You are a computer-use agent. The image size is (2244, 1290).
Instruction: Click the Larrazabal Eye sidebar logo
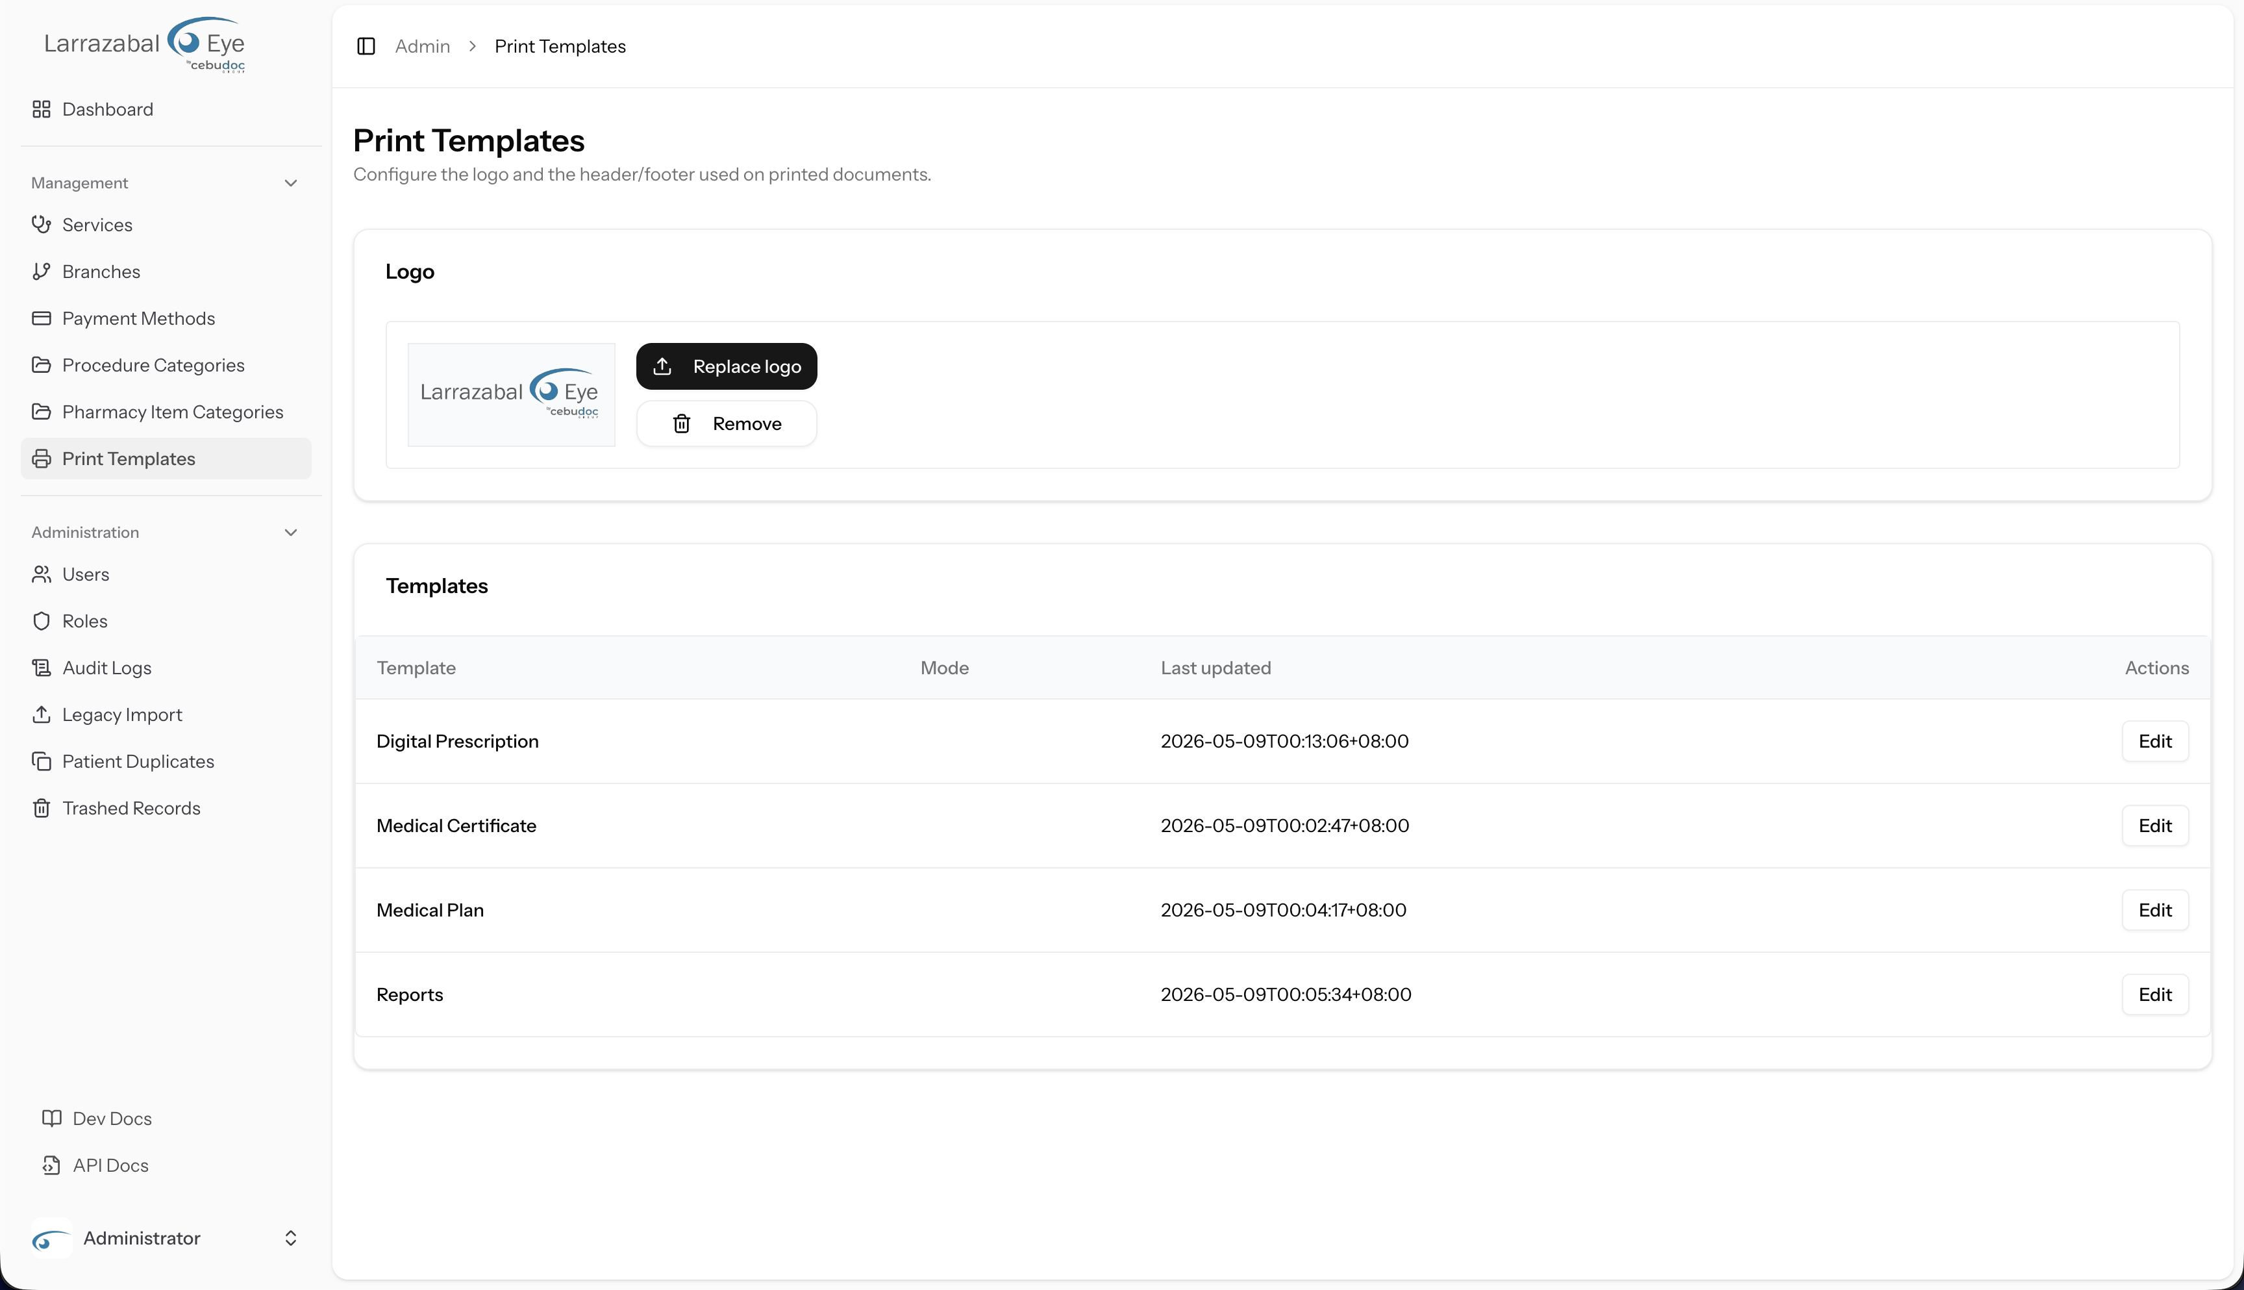click(x=144, y=44)
